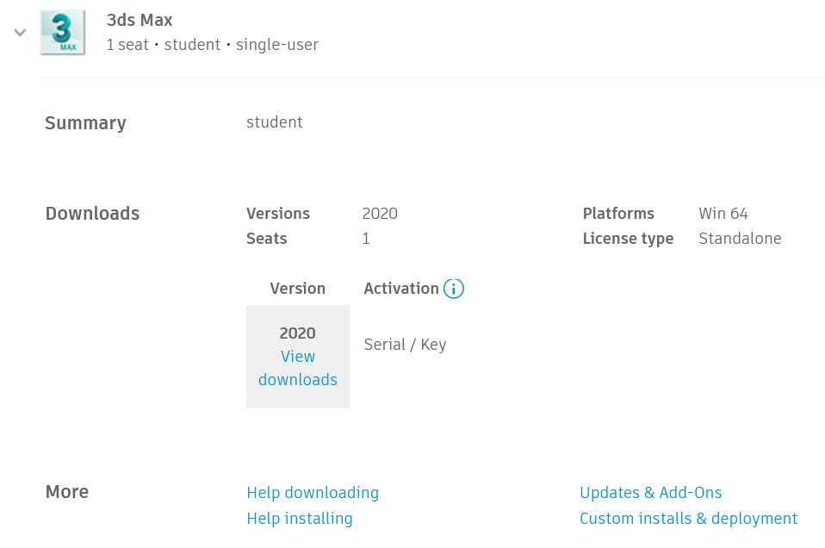Click the 3ds Max product title
The image size is (825, 548).
pyautogui.click(x=140, y=20)
